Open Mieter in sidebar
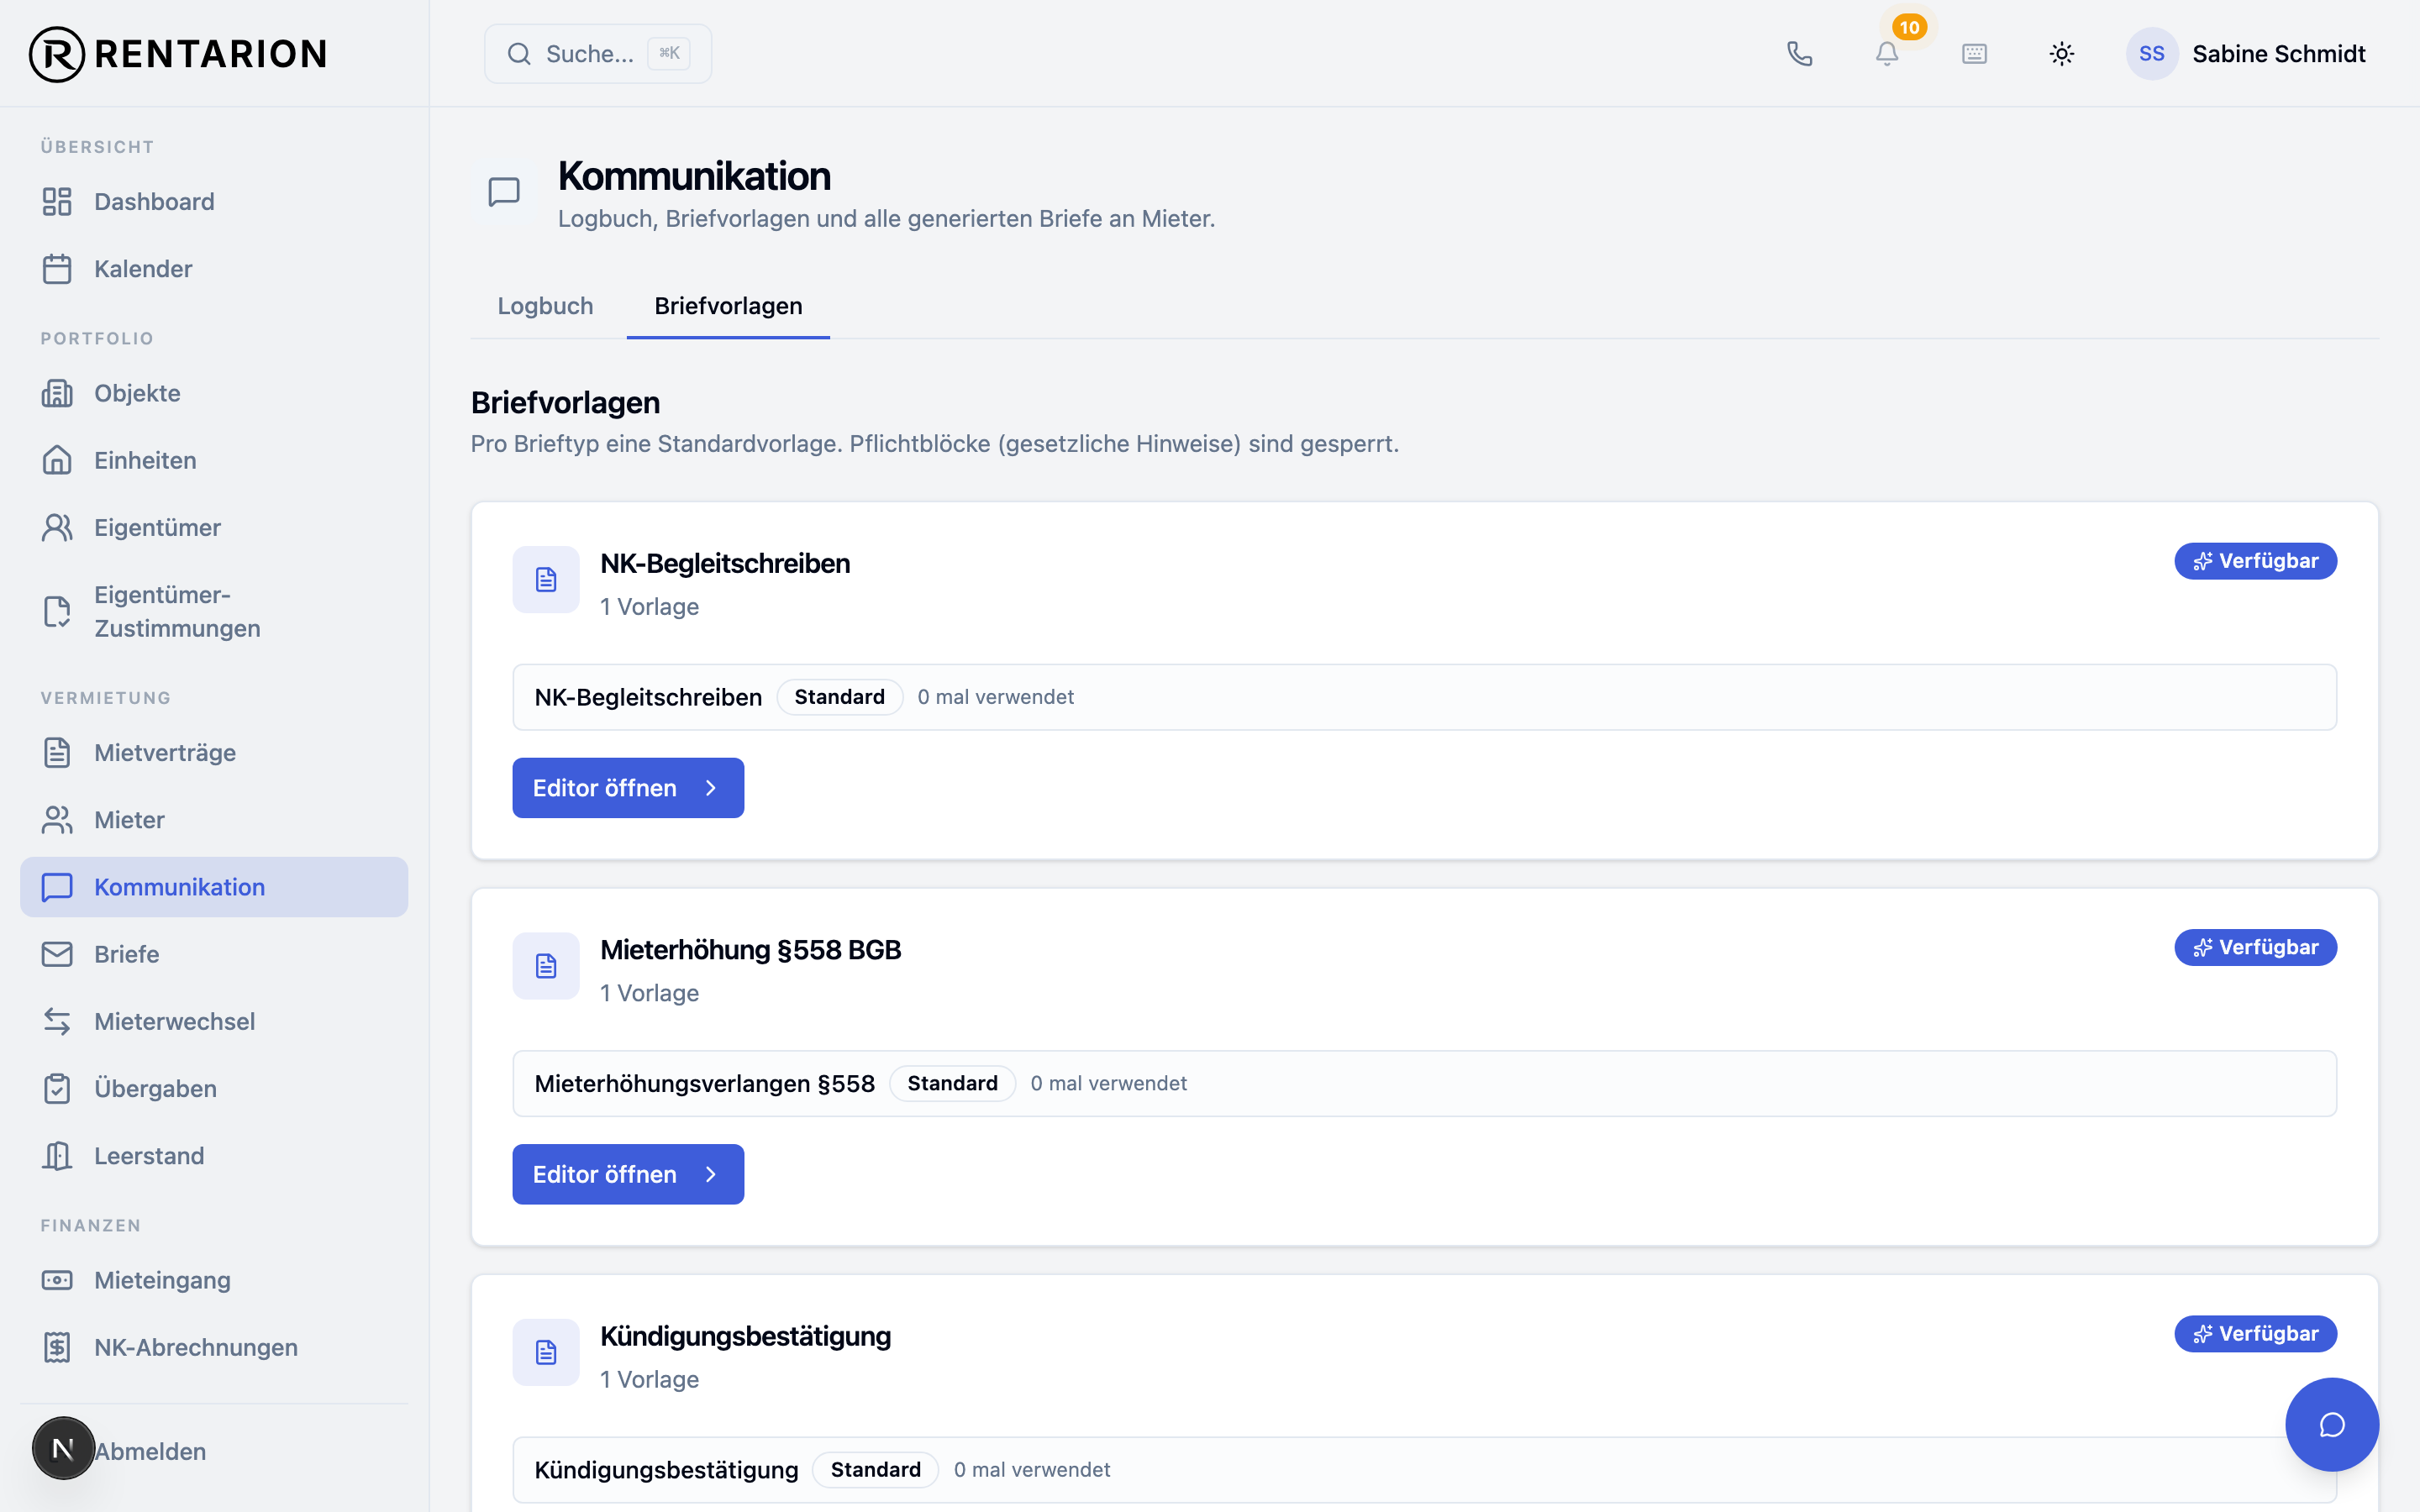2420x1512 pixels. pos(214,820)
